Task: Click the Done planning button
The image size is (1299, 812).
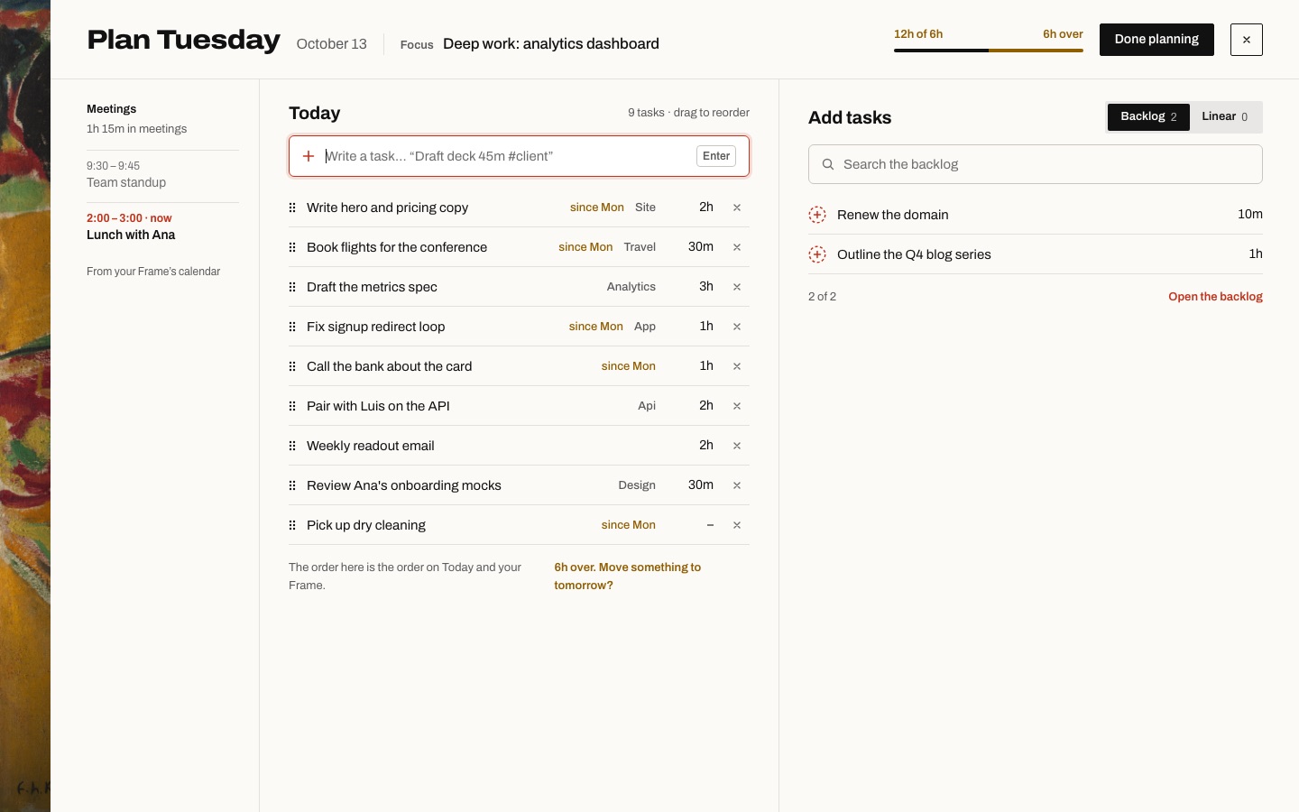Action: [x=1156, y=40]
